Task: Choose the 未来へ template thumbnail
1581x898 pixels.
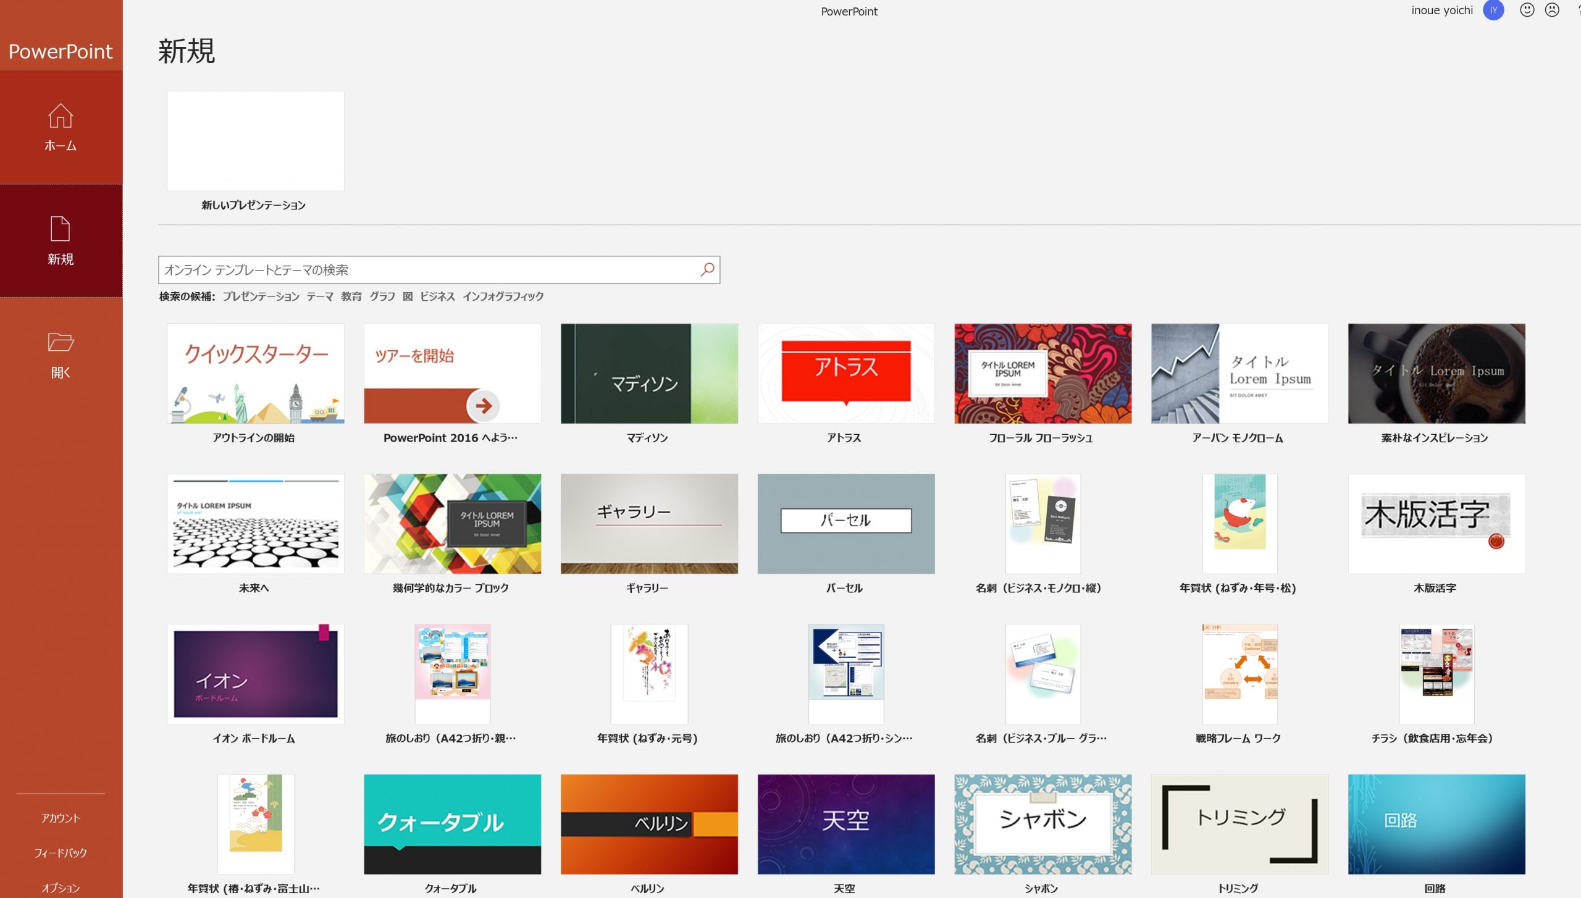Action: coord(255,524)
